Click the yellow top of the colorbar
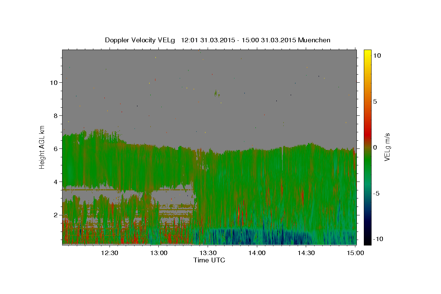The width and height of the screenshot is (441, 294). click(x=367, y=52)
